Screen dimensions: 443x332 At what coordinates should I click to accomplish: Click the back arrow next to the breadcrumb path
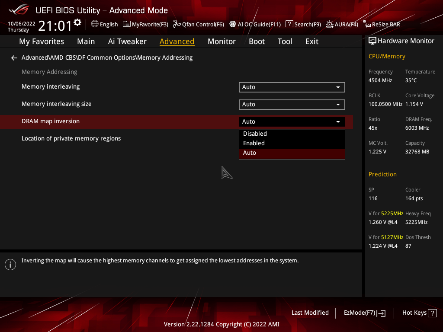(14, 57)
